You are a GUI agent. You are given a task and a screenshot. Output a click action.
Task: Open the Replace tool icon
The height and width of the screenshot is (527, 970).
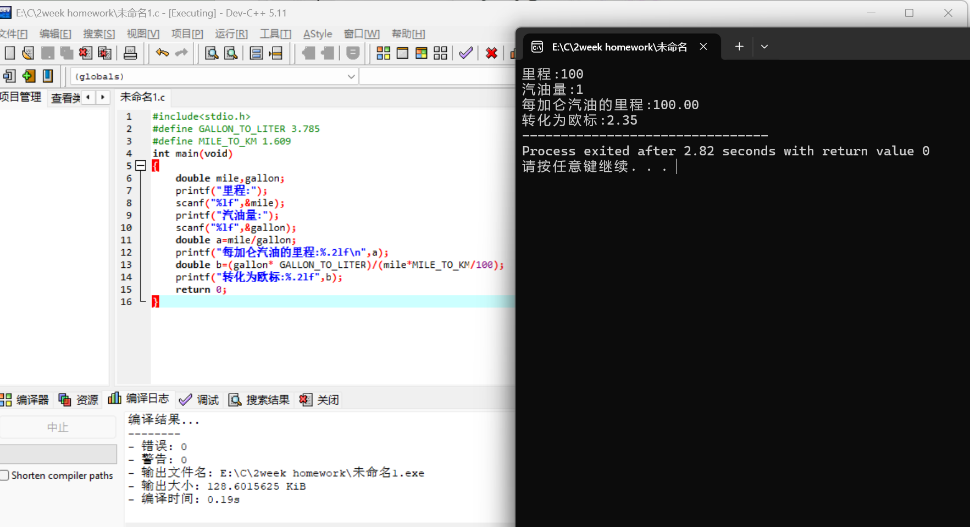pyautogui.click(x=231, y=53)
